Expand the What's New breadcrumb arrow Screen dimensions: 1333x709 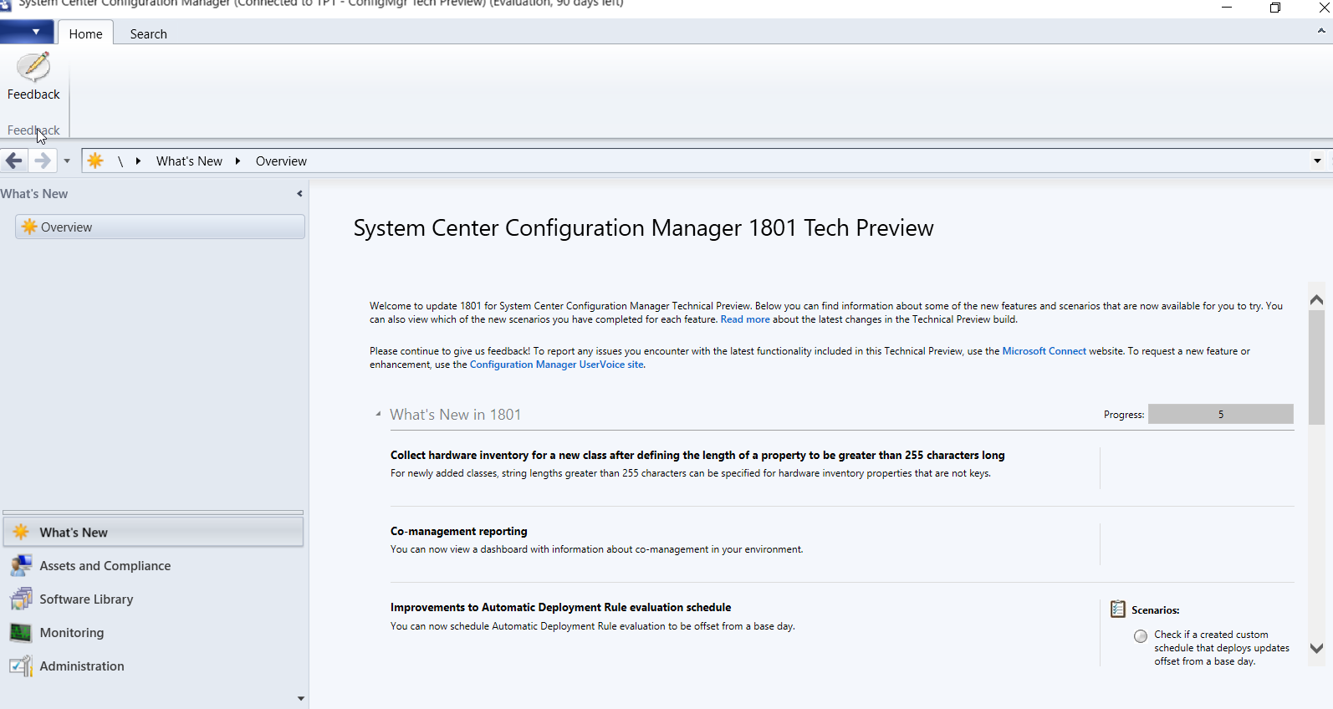237,161
